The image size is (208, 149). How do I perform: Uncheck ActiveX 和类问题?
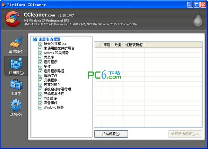click(x=40, y=53)
